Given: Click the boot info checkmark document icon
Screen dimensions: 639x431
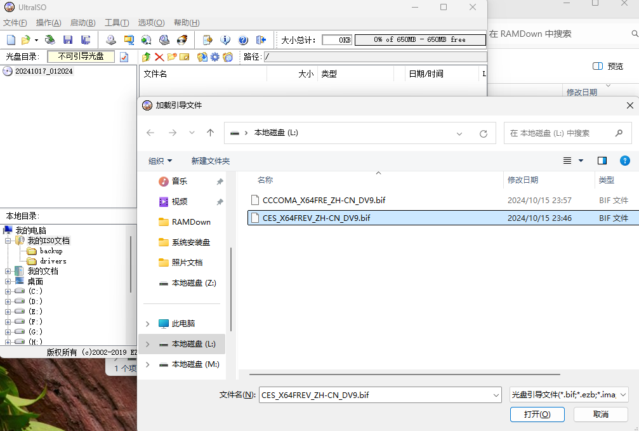Looking at the screenshot, I should click(124, 57).
